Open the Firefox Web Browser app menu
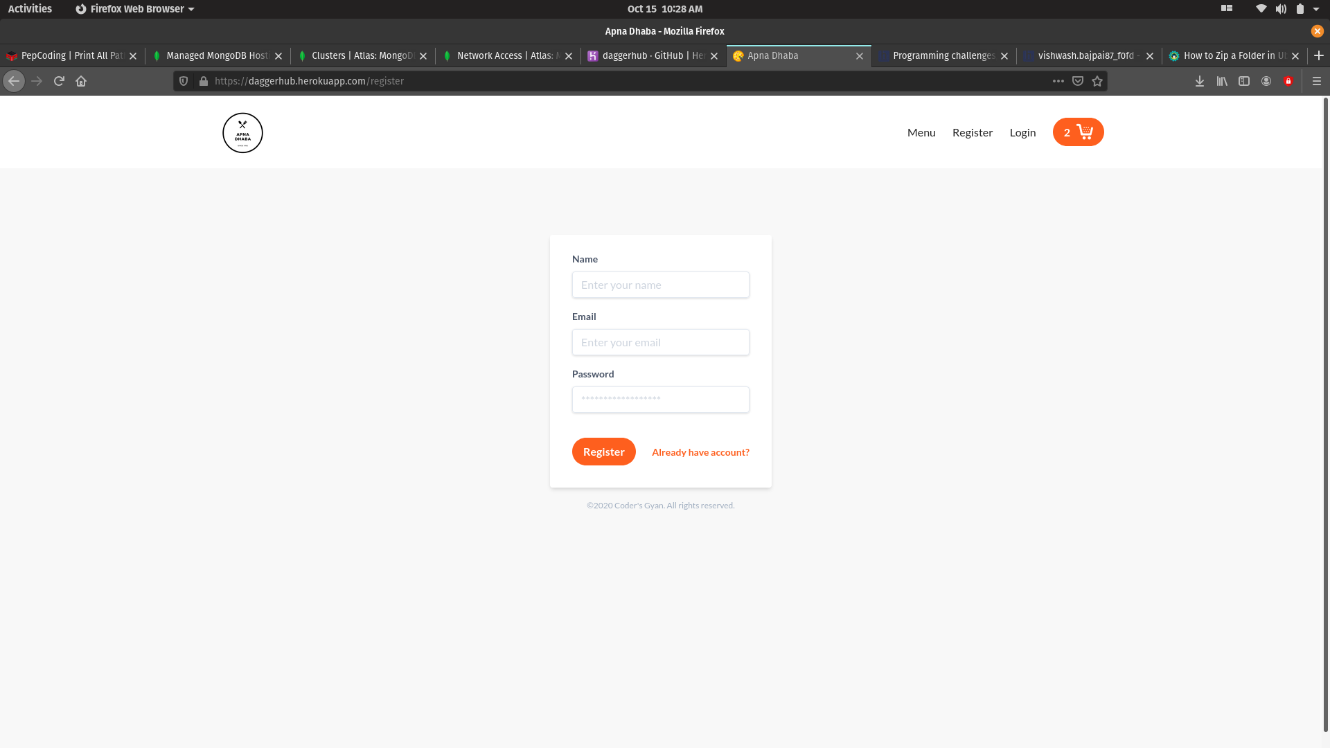Screen dimensions: 1330x748 coord(135,9)
